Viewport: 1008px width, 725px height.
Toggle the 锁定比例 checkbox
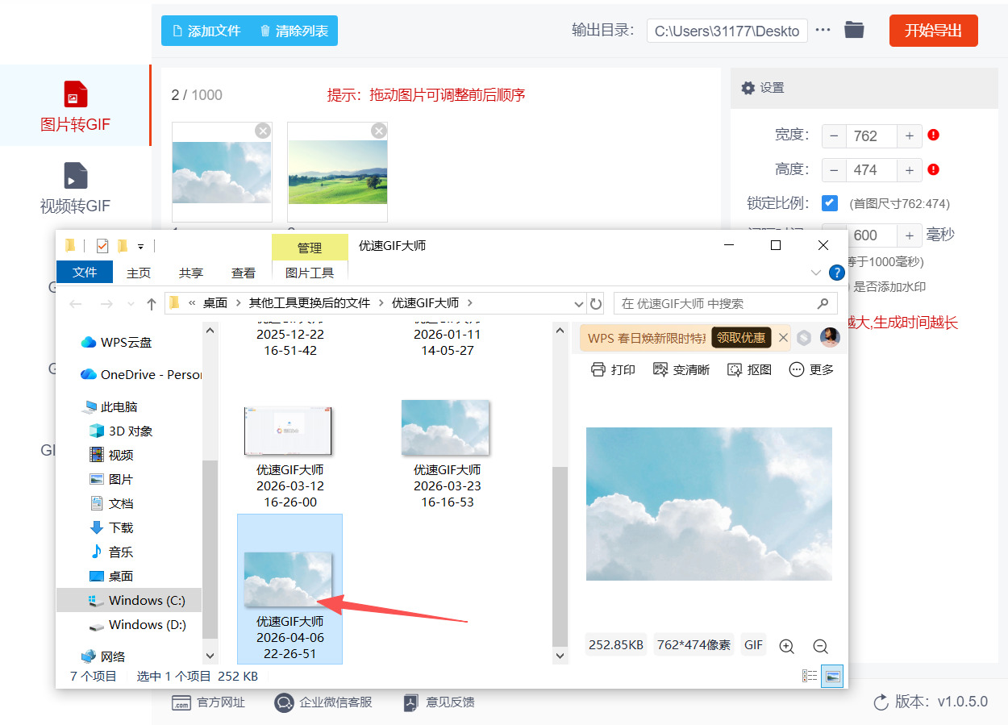[x=830, y=202]
